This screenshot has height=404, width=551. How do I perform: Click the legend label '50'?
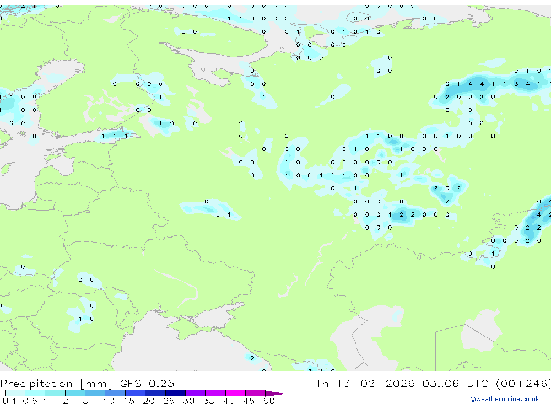(269, 401)
